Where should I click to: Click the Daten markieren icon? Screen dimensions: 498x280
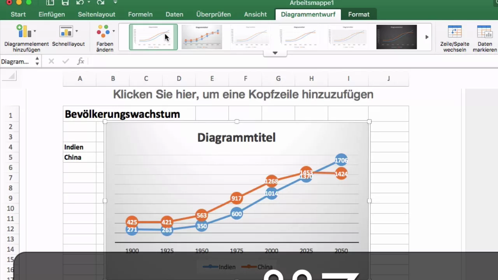click(484, 32)
